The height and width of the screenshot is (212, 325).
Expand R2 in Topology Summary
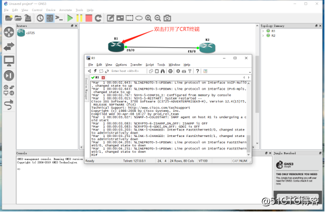point(263,36)
